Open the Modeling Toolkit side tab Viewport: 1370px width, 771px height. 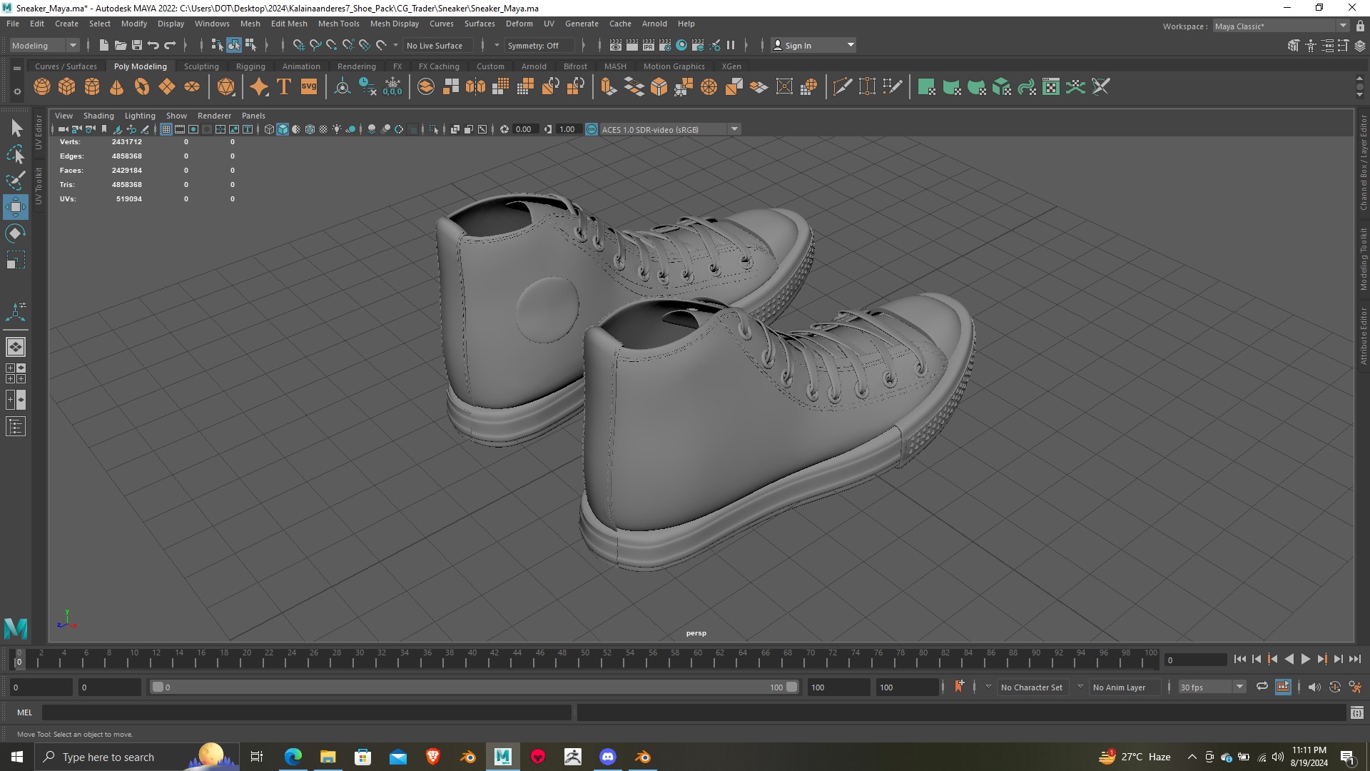(x=1363, y=258)
